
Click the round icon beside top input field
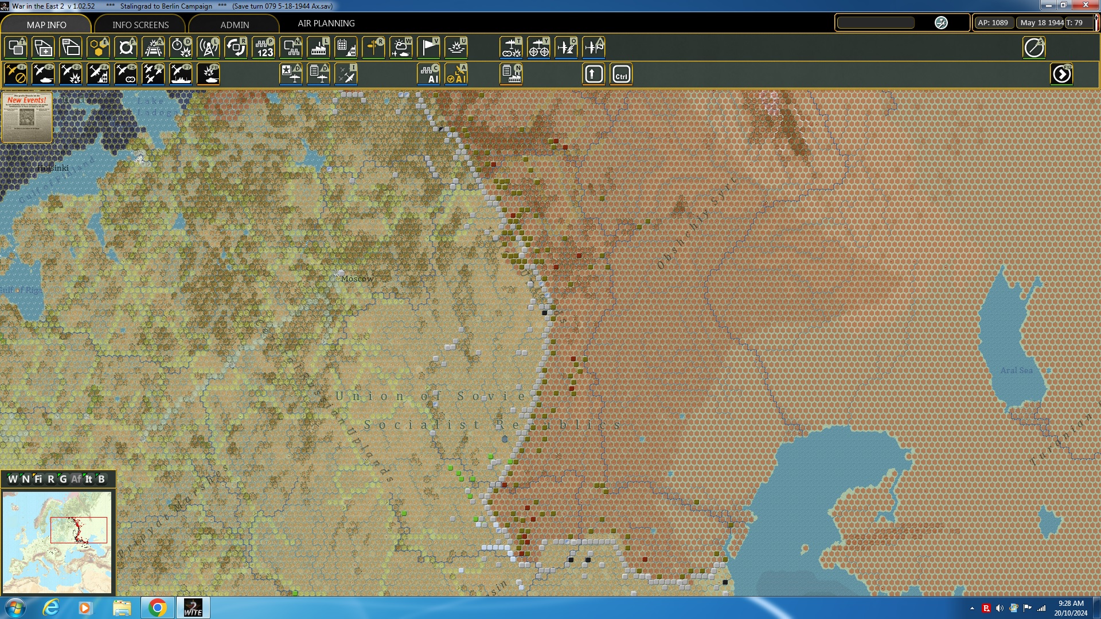941,23
